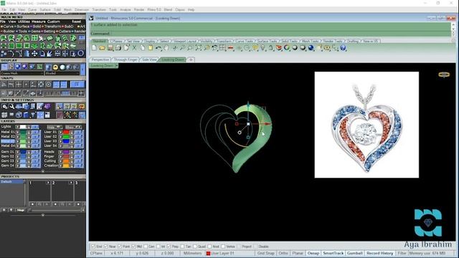Click the Metal 03 green color swatch
The height and width of the screenshot is (258, 459).
(x=23, y=141)
